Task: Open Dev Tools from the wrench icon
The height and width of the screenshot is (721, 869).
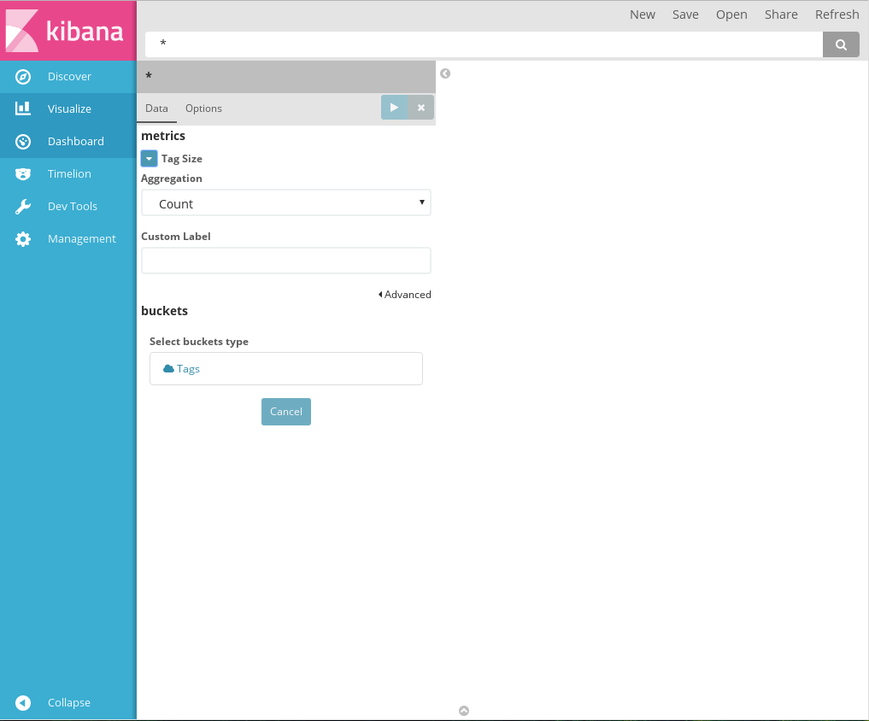Action: 23,206
